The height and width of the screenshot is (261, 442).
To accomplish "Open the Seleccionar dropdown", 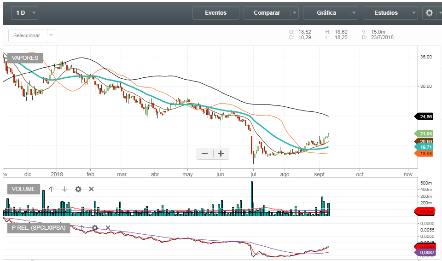I will [31, 35].
